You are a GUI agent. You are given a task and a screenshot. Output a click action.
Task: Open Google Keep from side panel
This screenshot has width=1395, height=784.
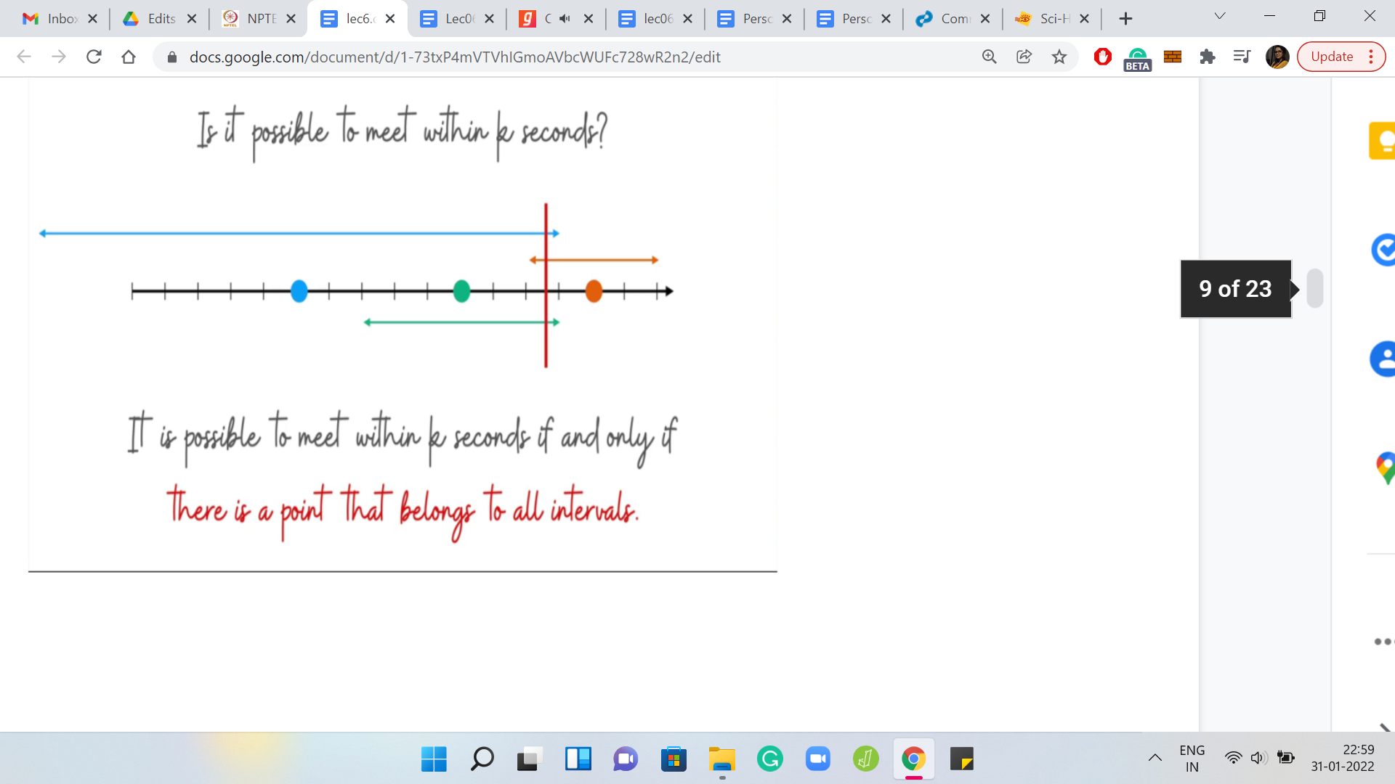tap(1384, 140)
